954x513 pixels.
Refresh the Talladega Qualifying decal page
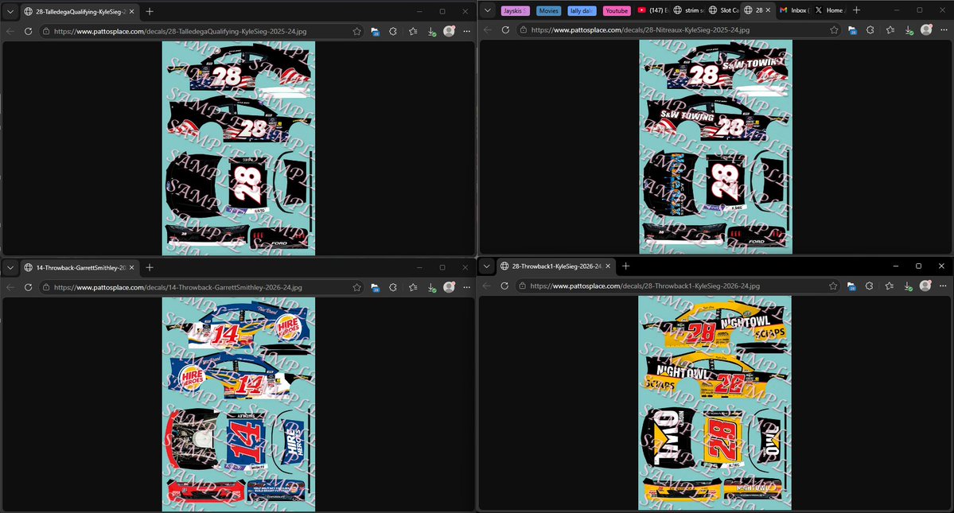(28, 31)
